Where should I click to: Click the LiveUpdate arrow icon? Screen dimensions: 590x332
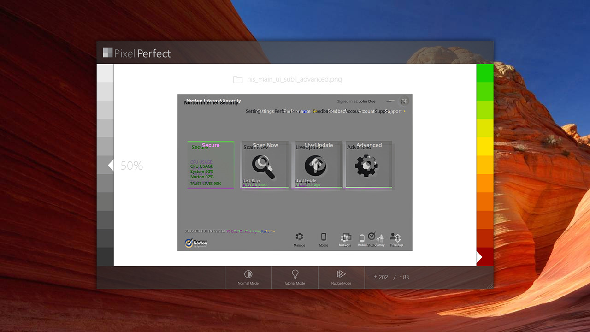(316, 166)
